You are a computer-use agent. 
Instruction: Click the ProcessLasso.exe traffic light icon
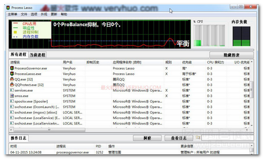(x=12, y=74)
